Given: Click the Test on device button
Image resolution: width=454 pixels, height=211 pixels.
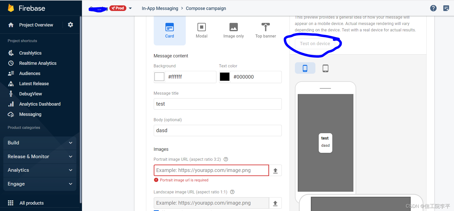Looking at the screenshot, I should [315, 44].
